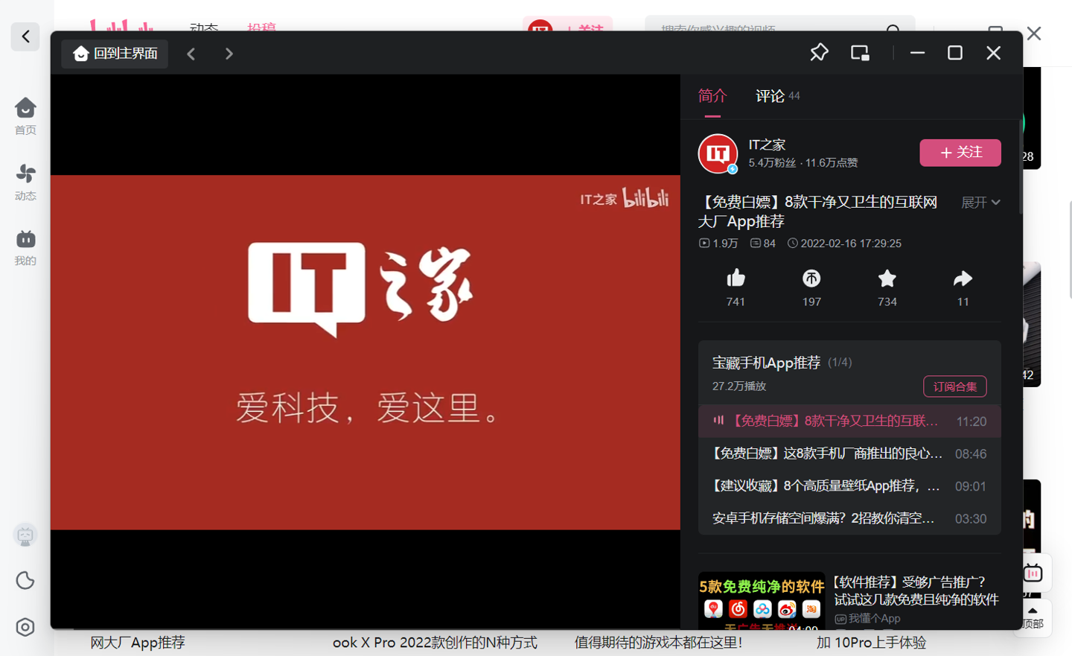Give a coin to this video
This screenshot has height=656, width=1072.
pos(811,278)
